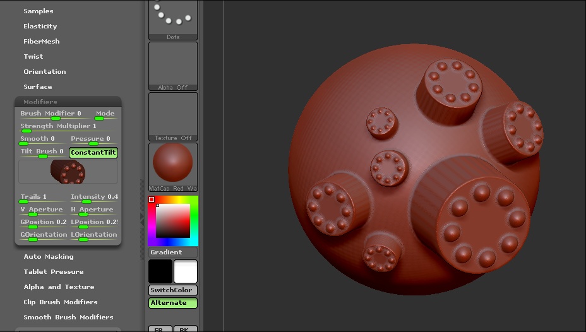
Task: Select the white main color swatch
Action: tap(186, 271)
